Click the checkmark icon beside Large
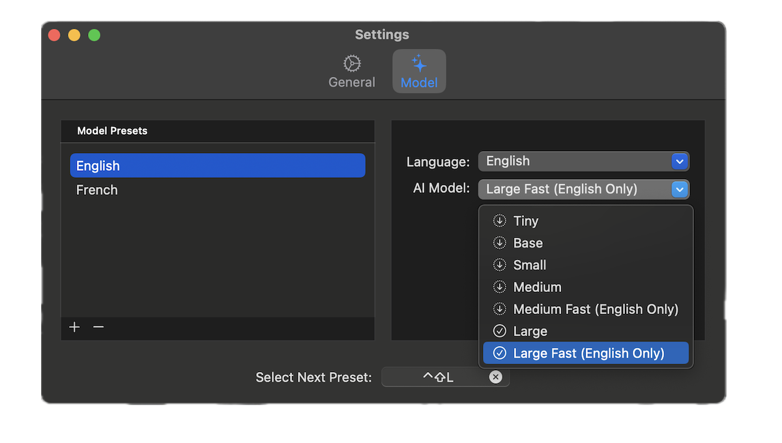Screen dimensions: 782x443 pos(500,332)
